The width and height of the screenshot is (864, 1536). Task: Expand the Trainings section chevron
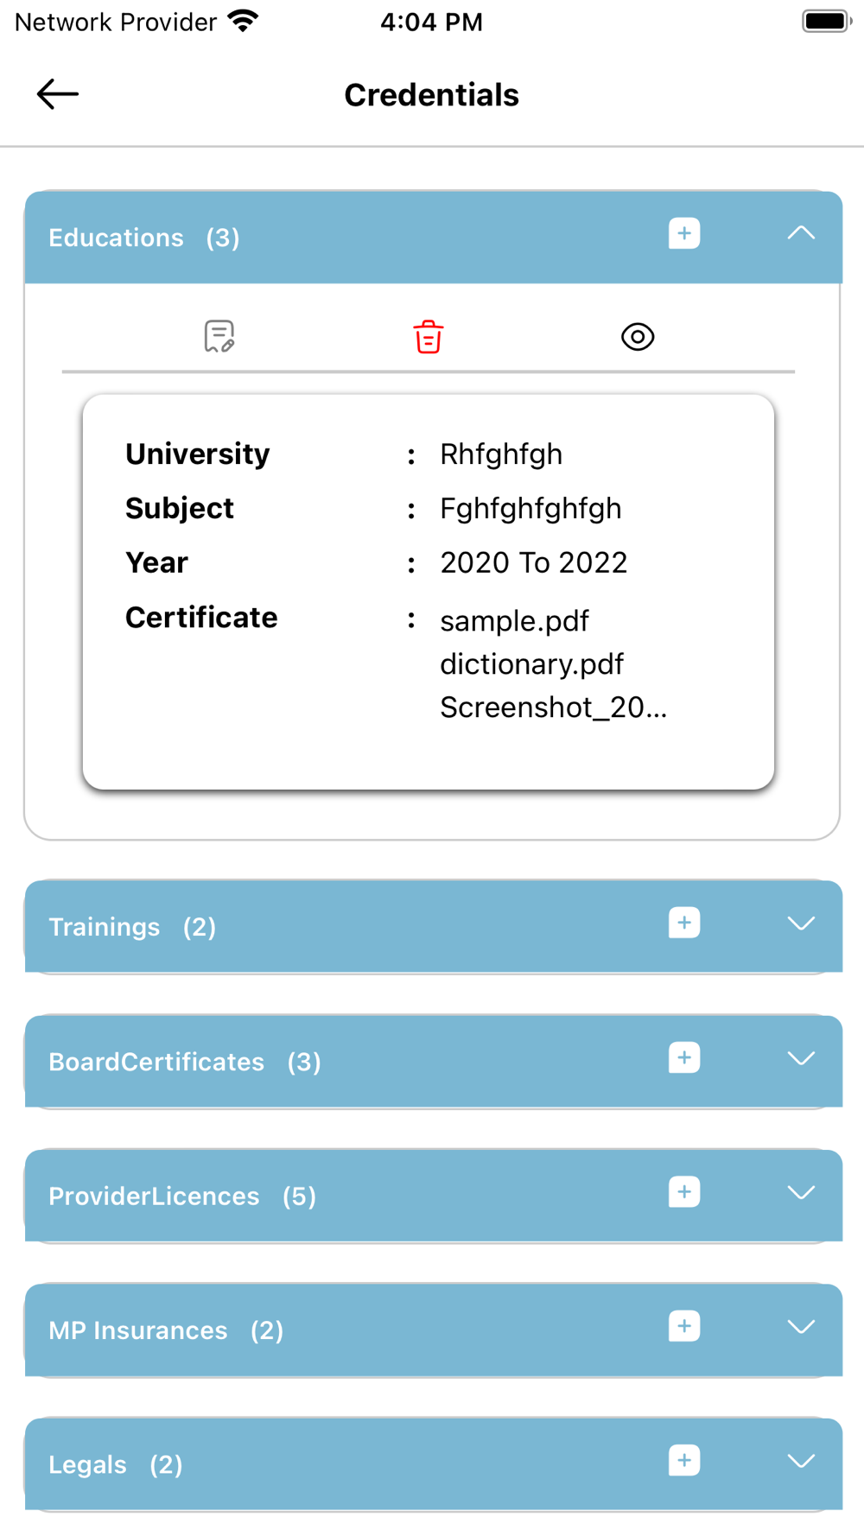point(801,924)
